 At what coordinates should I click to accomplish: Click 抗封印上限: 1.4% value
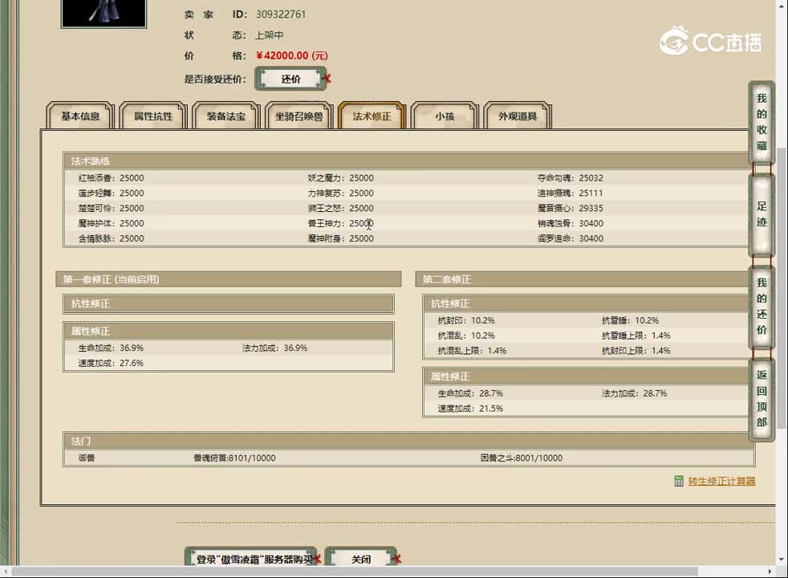point(636,350)
